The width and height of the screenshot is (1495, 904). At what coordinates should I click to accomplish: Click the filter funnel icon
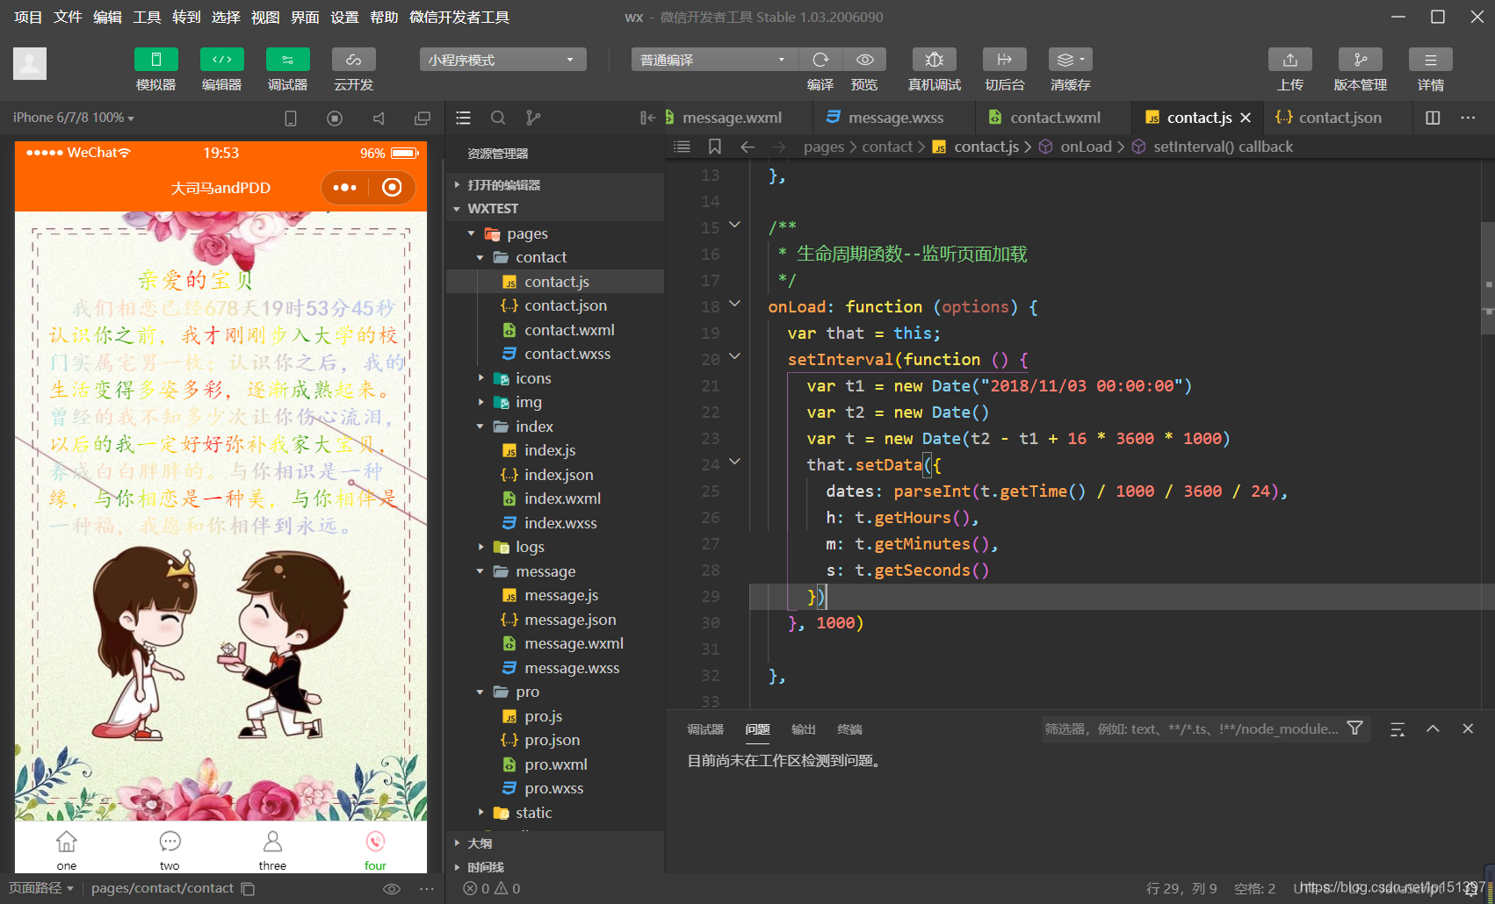(x=1355, y=728)
